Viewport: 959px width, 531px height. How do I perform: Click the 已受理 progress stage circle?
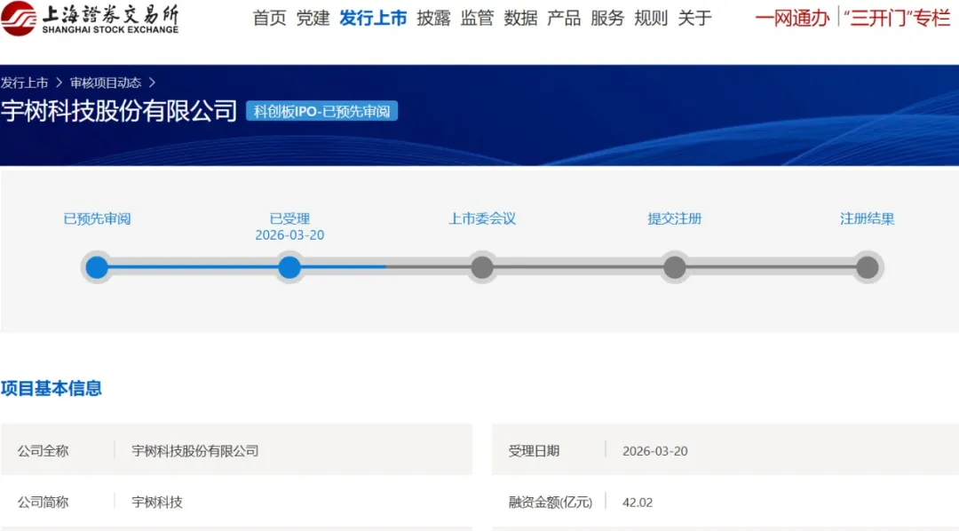pos(289,266)
